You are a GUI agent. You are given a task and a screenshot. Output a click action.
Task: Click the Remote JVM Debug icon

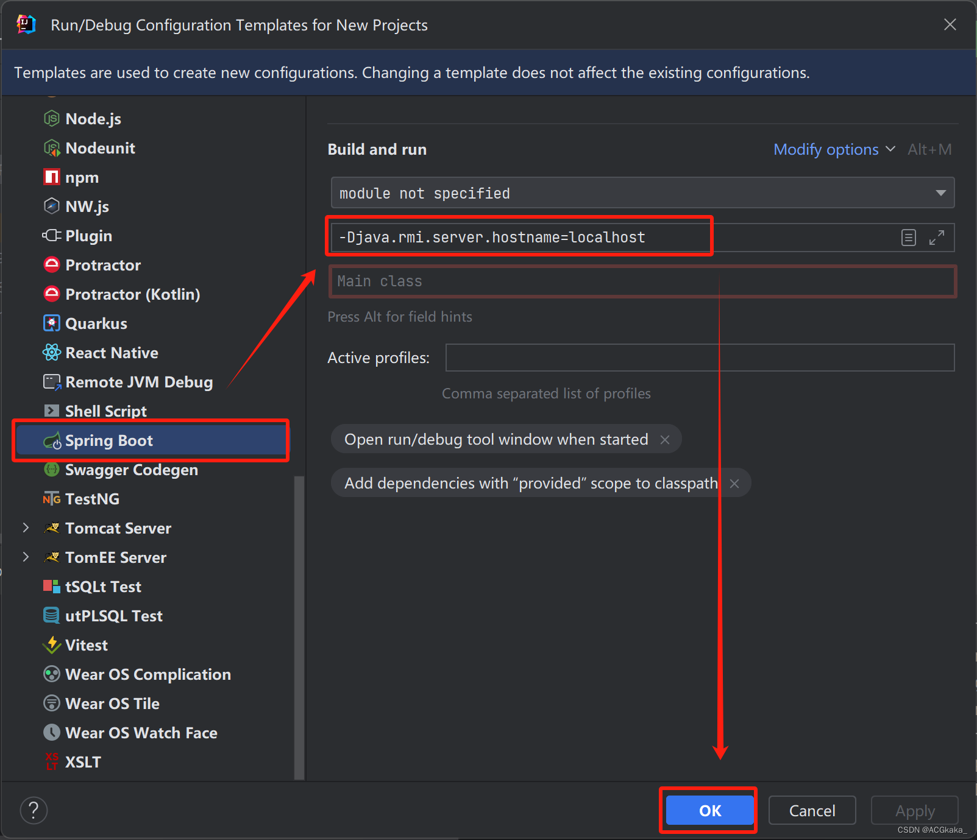(52, 382)
